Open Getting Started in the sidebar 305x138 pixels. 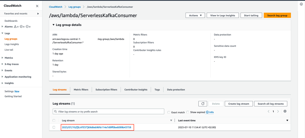[13, 96]
